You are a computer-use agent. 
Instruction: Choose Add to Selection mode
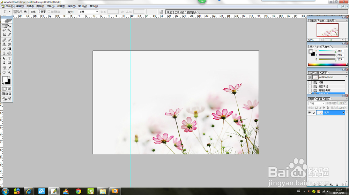tap(18, 11)
